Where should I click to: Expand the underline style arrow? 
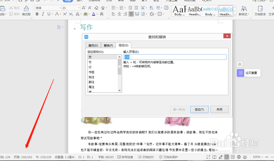tap(52, 14)
